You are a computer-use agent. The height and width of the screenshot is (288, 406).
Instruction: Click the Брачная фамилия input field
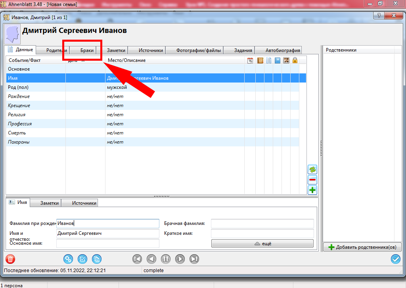262,223
